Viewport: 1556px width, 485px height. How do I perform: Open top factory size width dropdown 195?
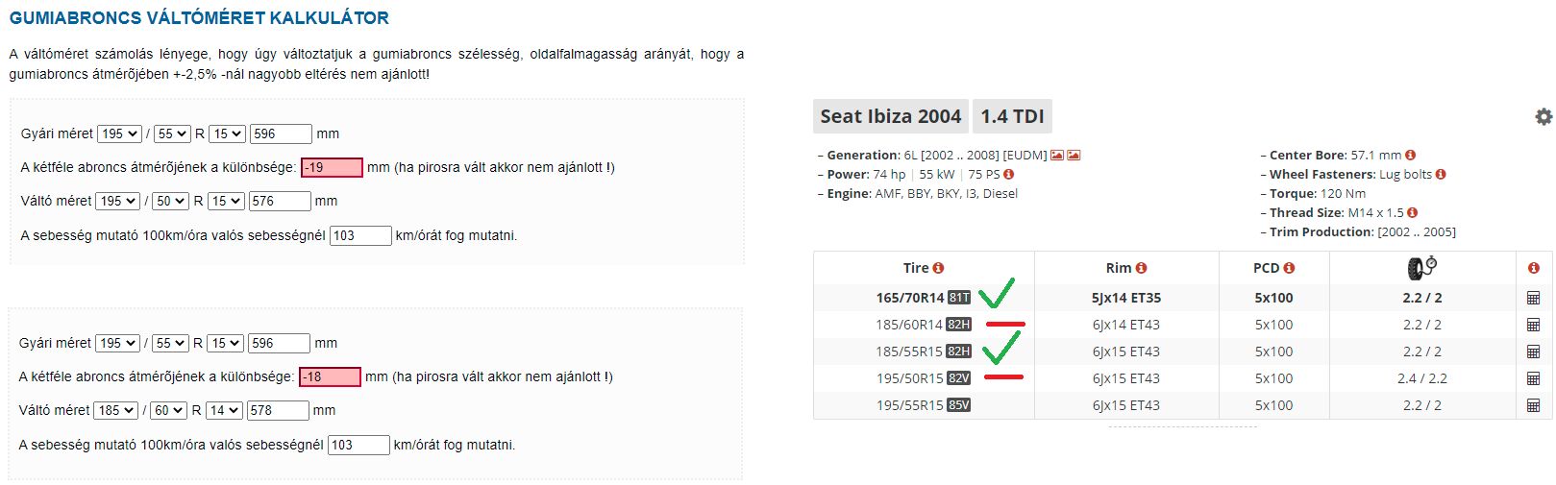coord(119,133)
